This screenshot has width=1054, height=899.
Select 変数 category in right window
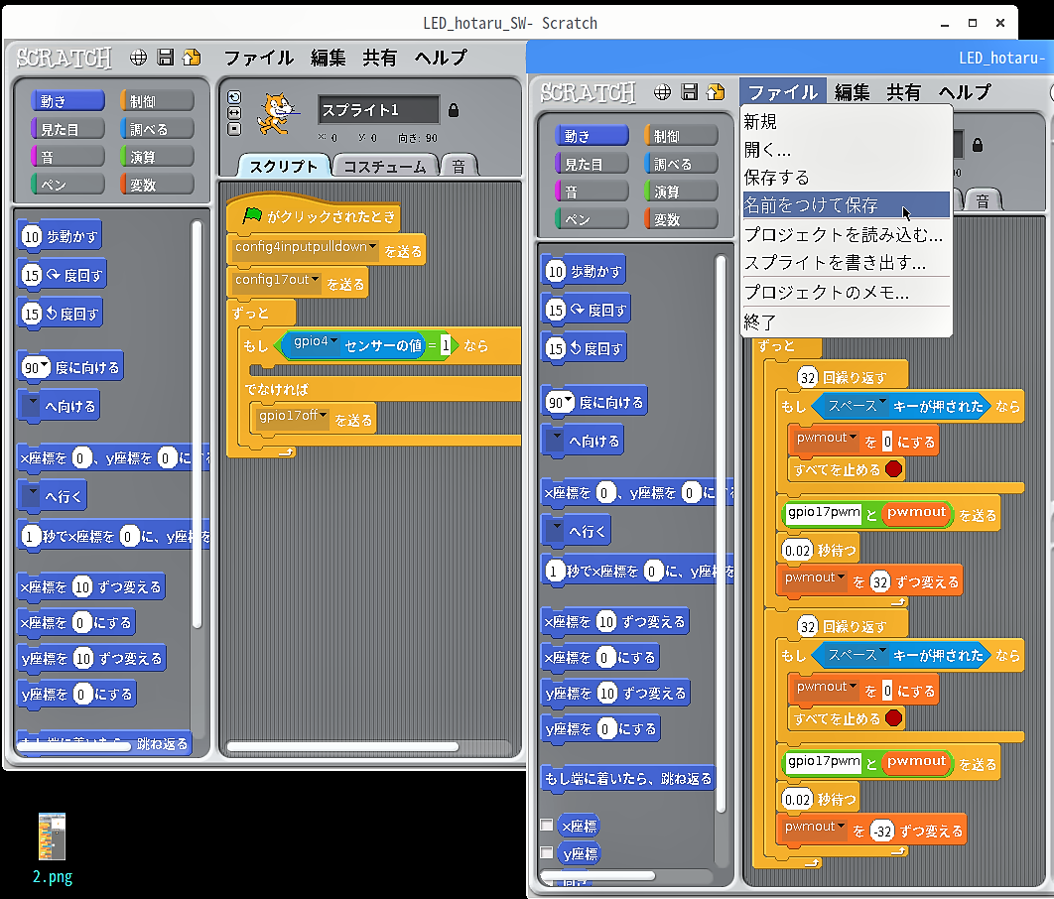[x=682, y=219]
